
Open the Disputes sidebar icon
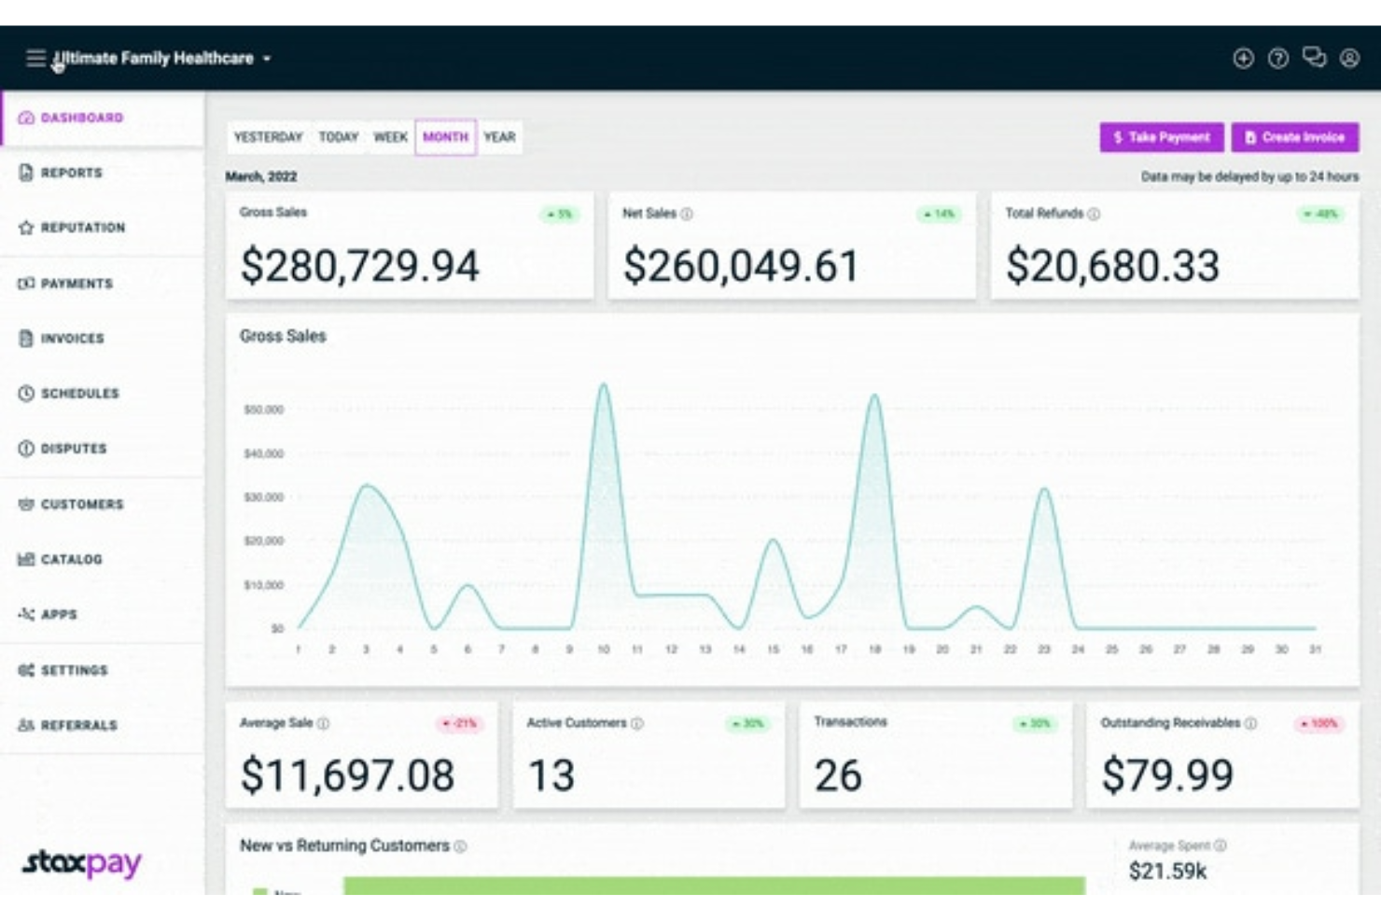(25, 448)
